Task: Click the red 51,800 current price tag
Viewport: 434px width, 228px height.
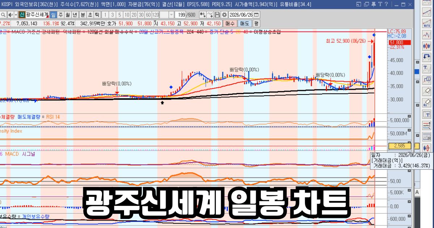Action: point(399,43)
